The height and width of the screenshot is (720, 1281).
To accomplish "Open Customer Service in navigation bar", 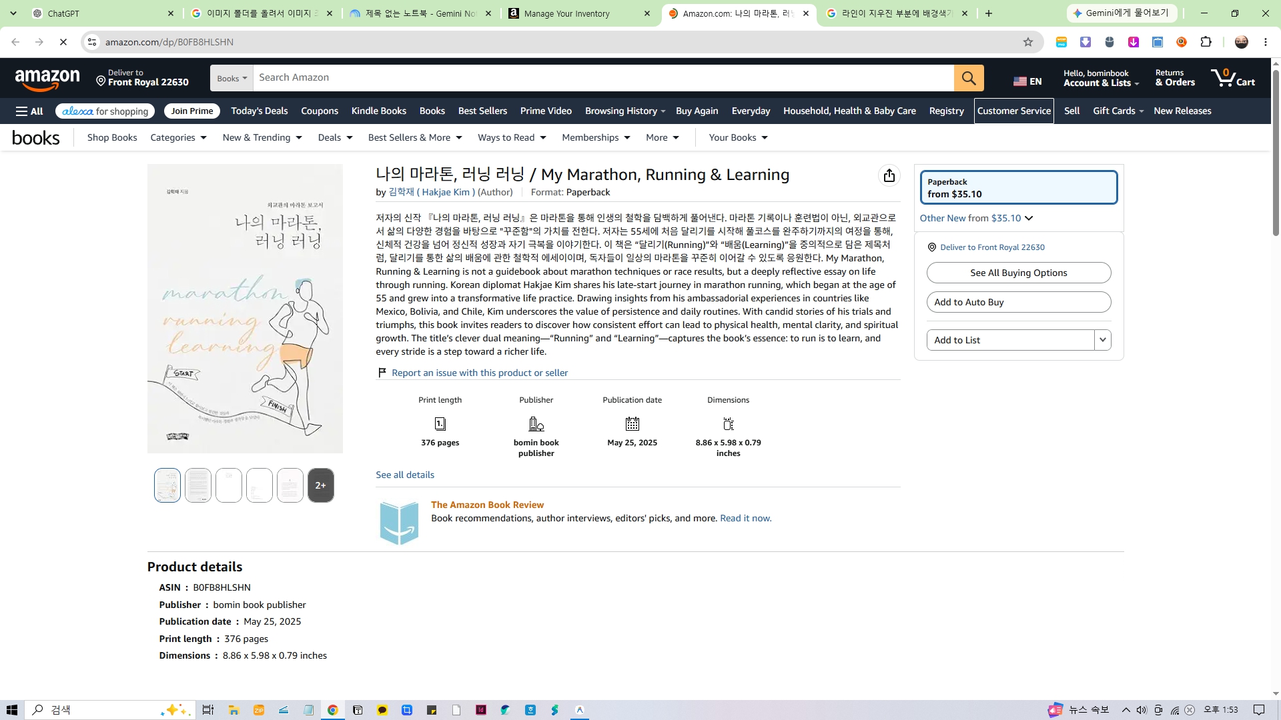I will point(1014,111).
